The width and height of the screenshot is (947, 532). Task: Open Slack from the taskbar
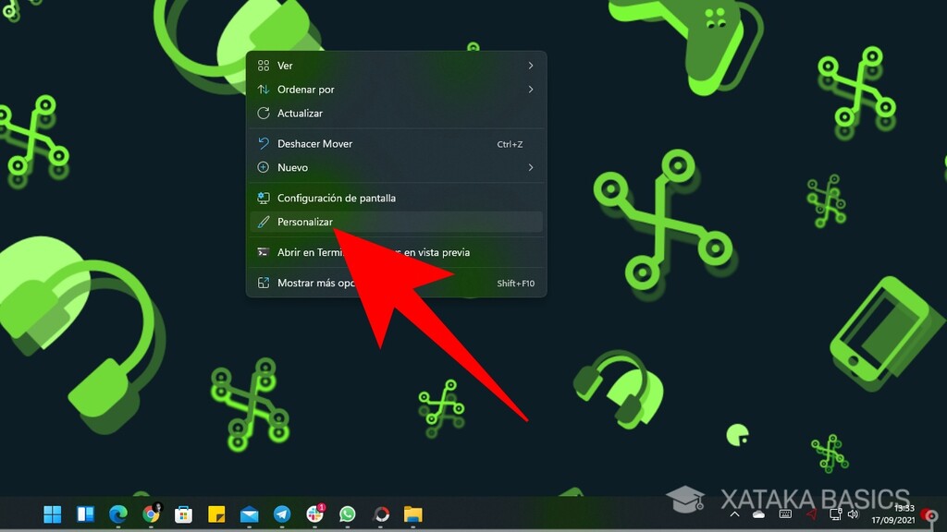click(x=314, y=514)
